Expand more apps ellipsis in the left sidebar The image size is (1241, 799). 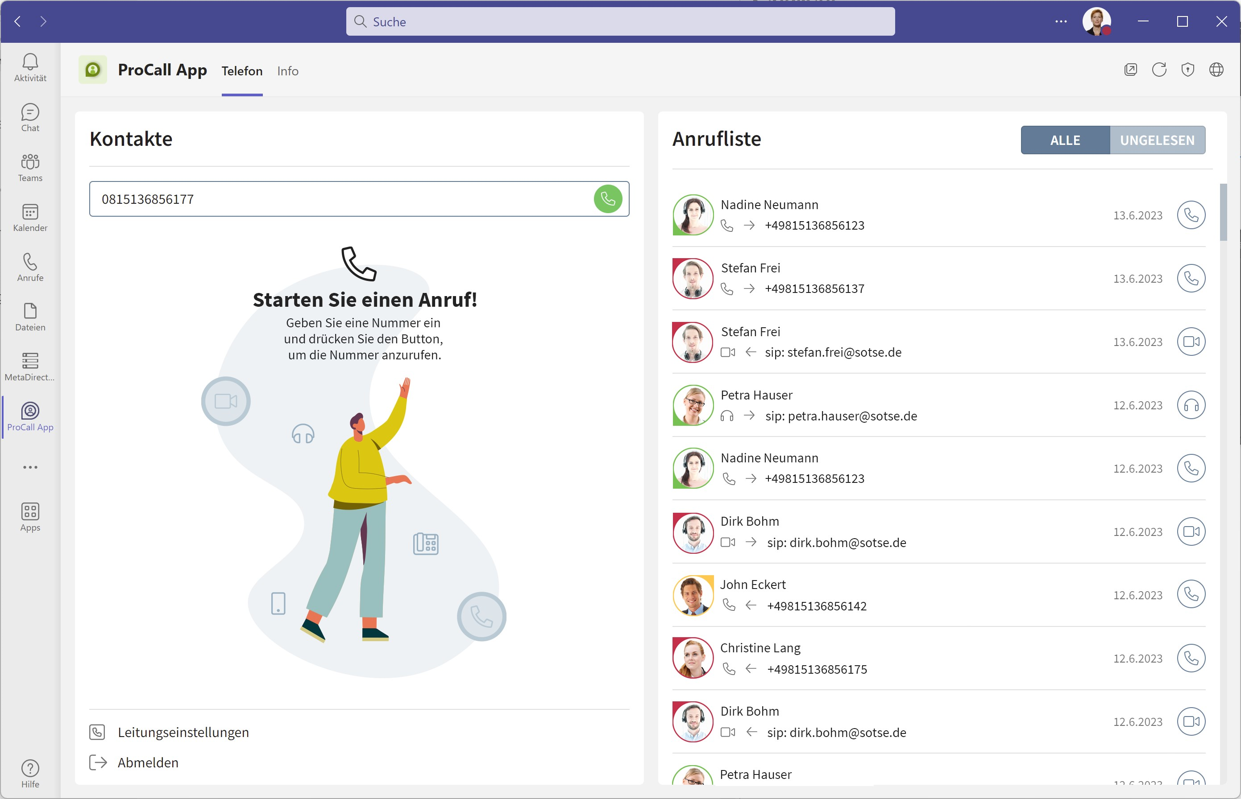pos(30,467)
